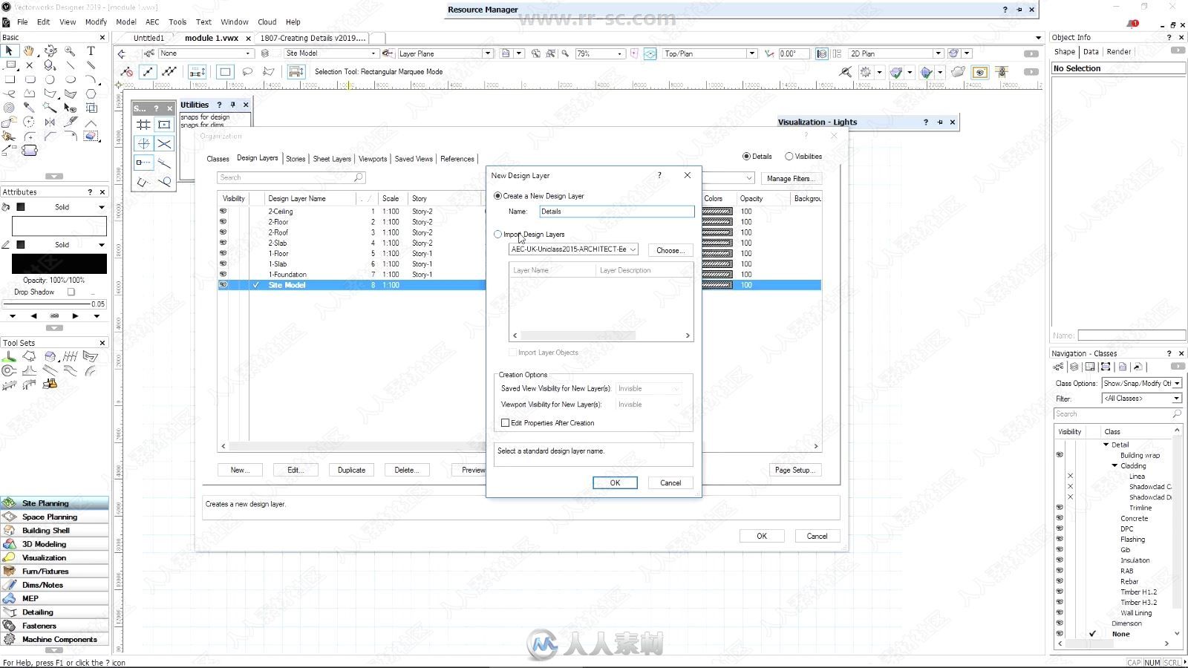Select the Details radio in Organization dialog

(746, 157)
